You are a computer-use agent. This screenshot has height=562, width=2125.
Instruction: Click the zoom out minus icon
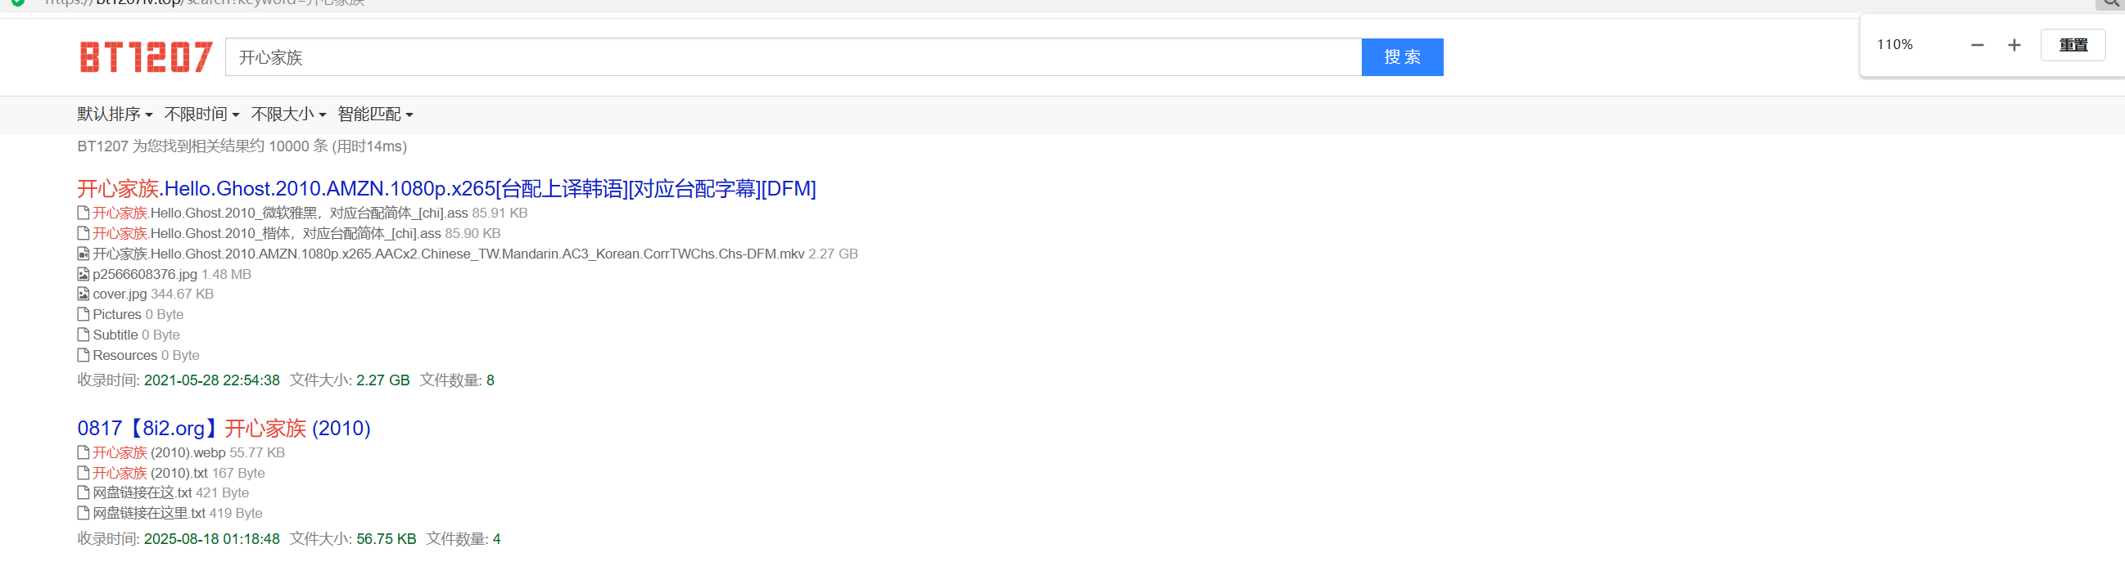(1977, 45)
